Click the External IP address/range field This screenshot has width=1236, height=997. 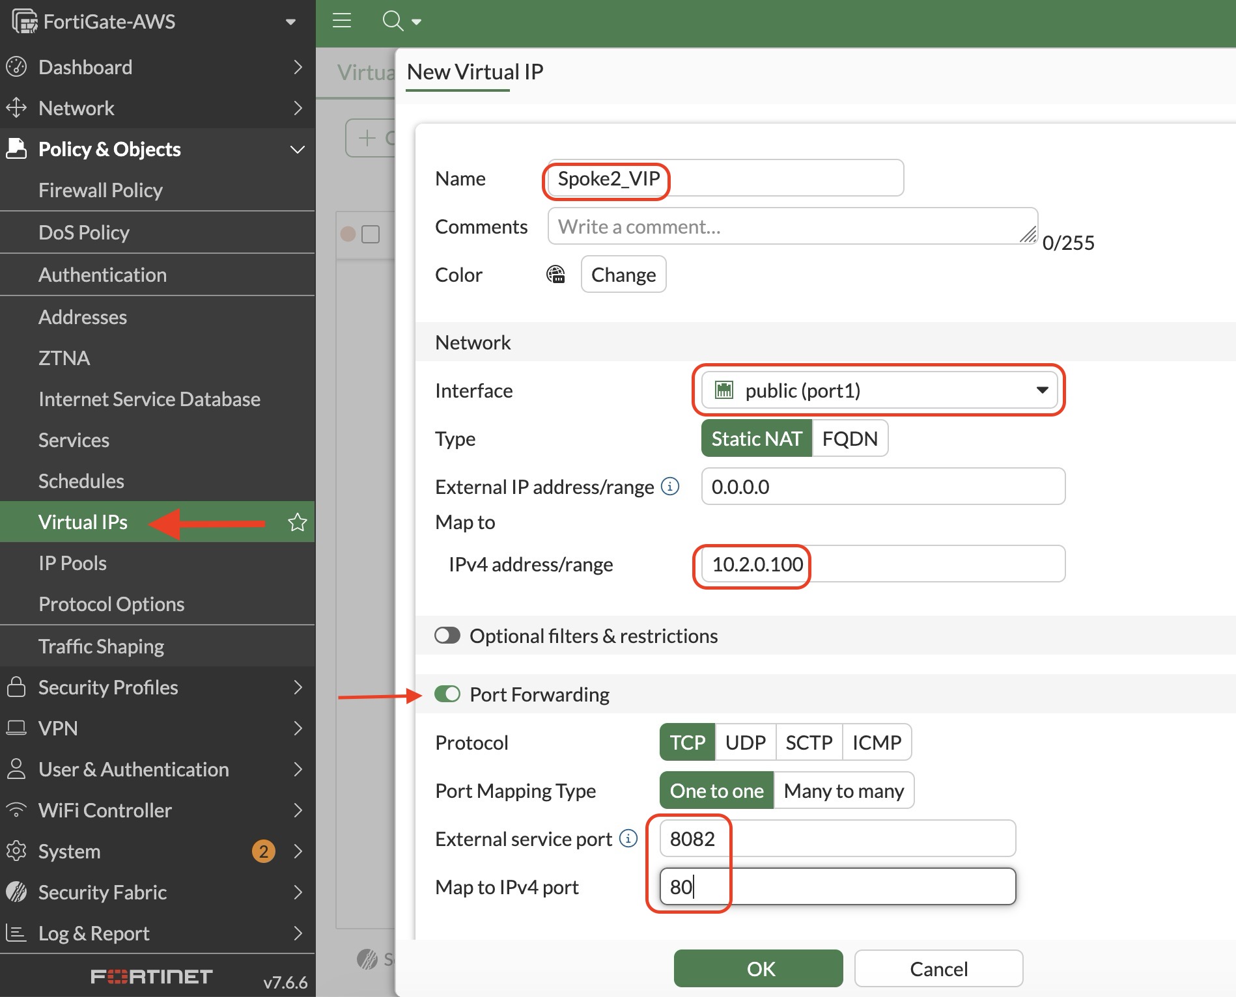click(x=883, y=486)
